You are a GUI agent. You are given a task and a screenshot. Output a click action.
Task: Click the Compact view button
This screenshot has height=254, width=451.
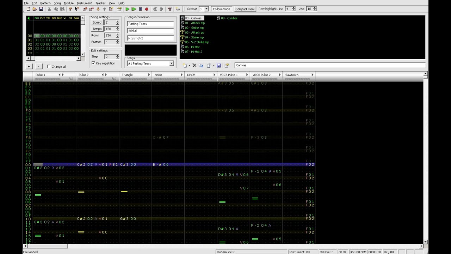coord(245,9)
